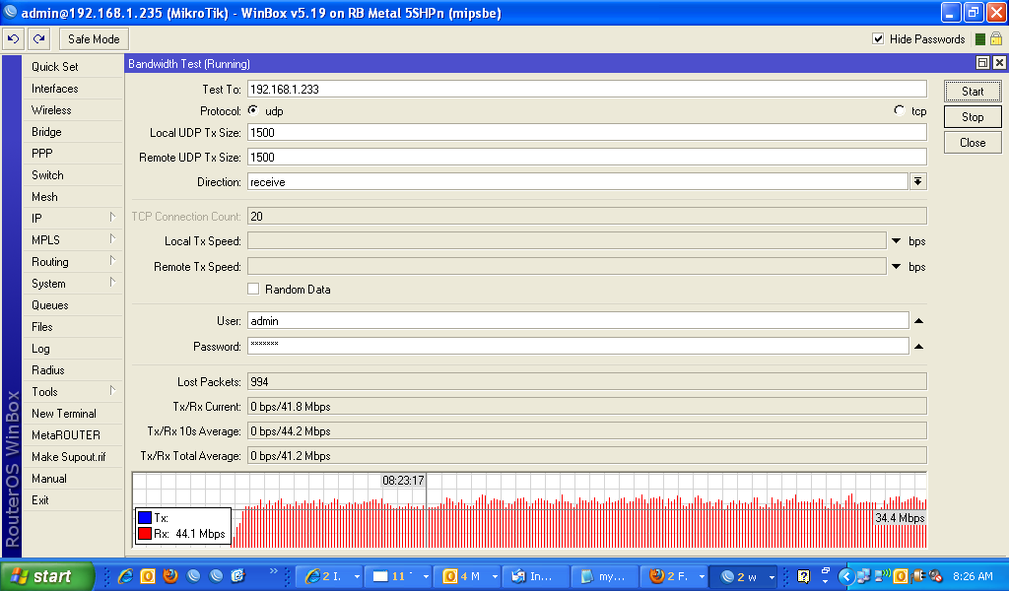Open the Queues menu item
Image resolution: width=1009 pixels, height=591 pixels.
click(x=73, y=304)
